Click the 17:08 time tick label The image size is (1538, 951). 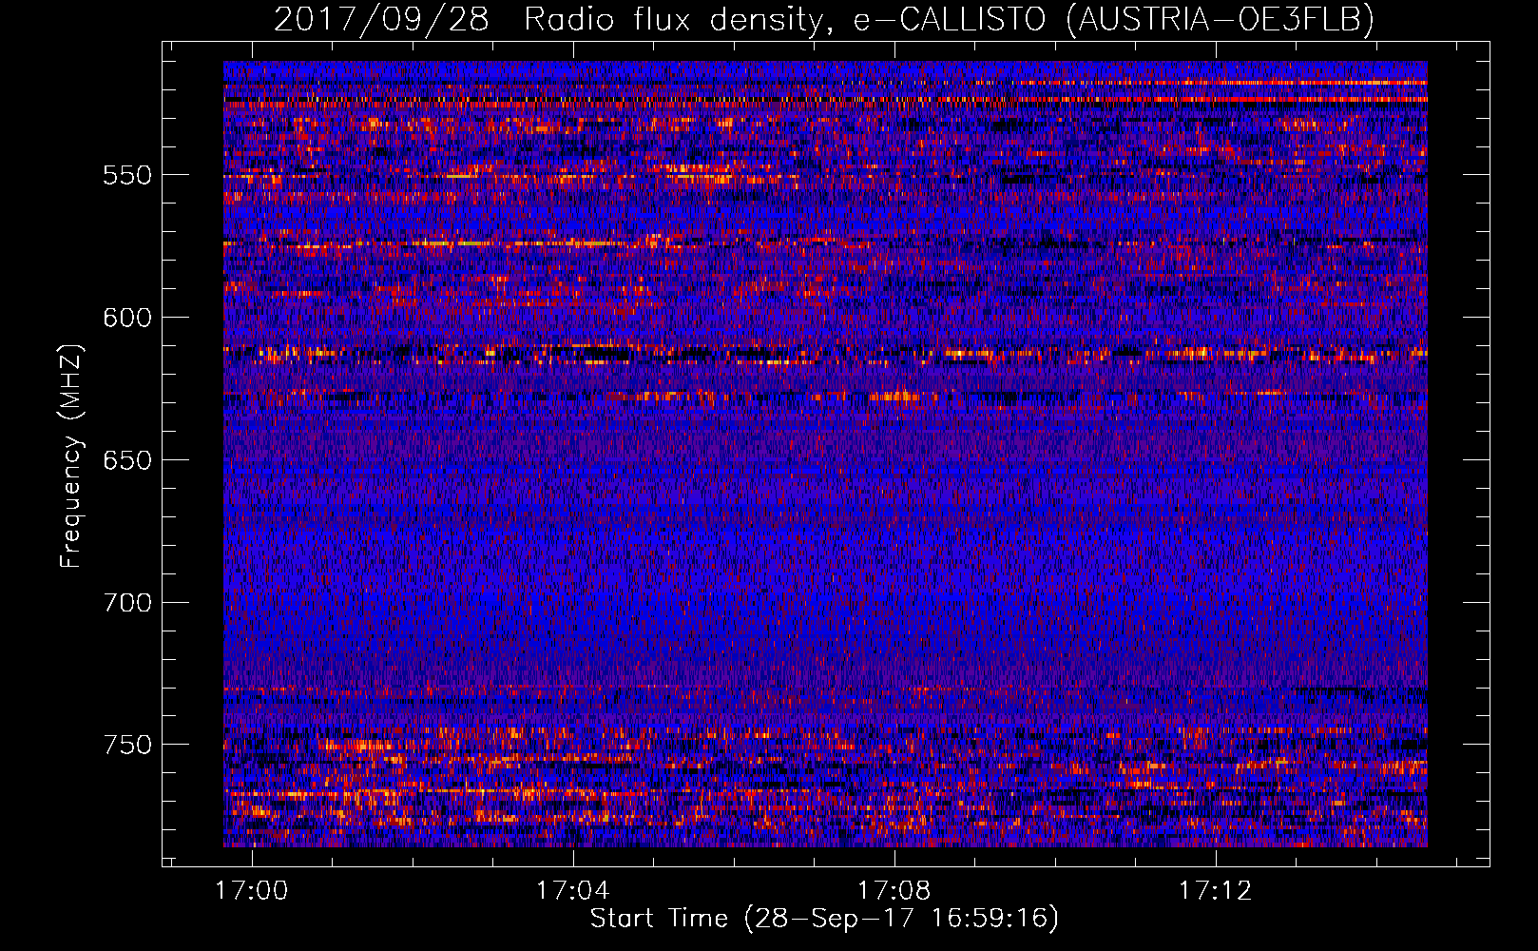point(894,891)
